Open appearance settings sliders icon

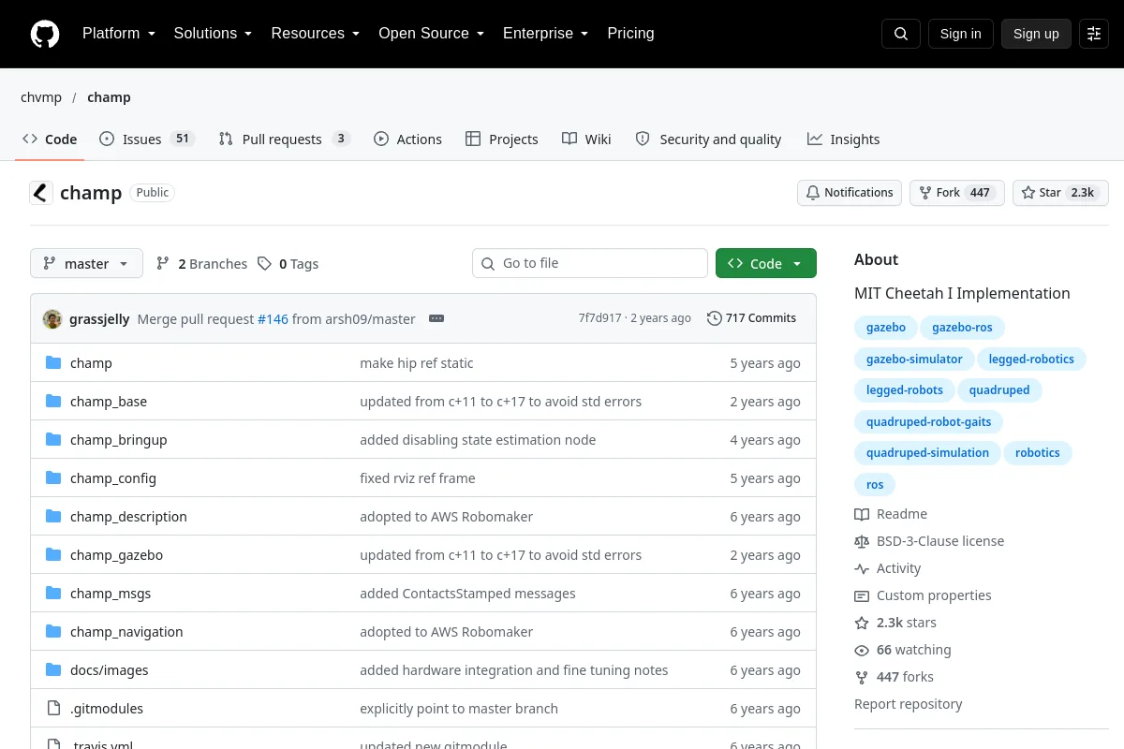1094,34
